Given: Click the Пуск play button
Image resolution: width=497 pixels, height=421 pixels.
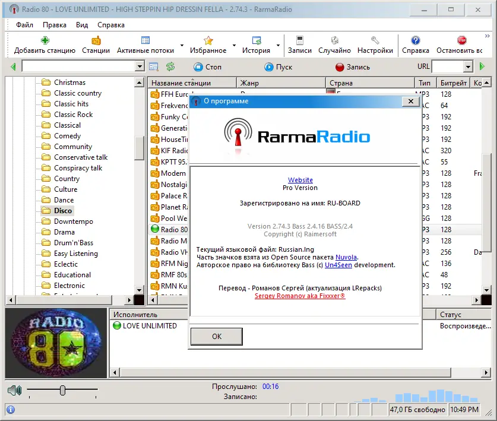Looking at the screenshot, I should [278, 67].
